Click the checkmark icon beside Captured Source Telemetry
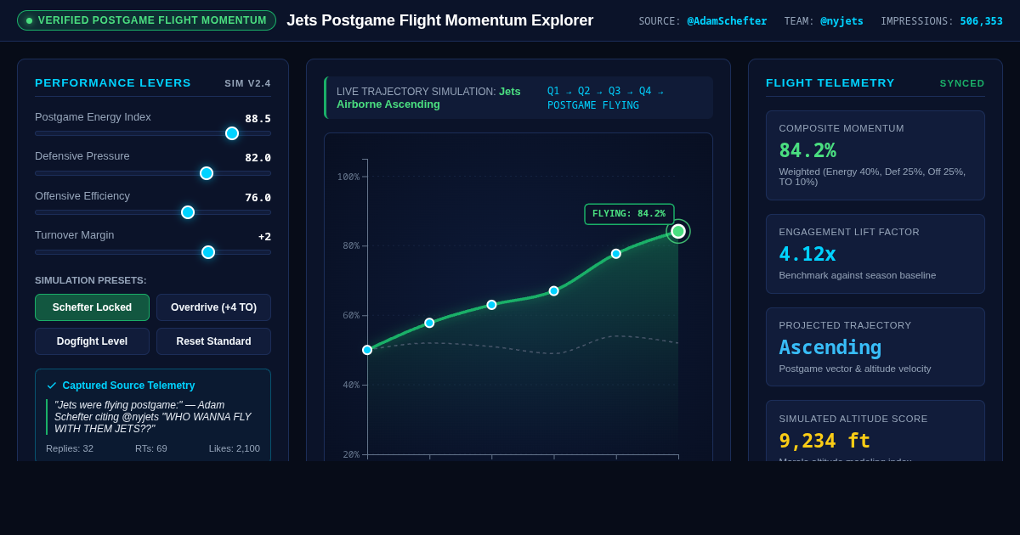 52,386
